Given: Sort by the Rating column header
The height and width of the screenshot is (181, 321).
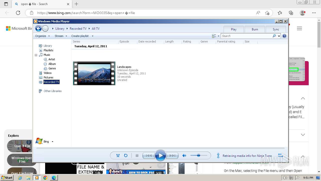Looking at the screenshot, I should 191,41.
